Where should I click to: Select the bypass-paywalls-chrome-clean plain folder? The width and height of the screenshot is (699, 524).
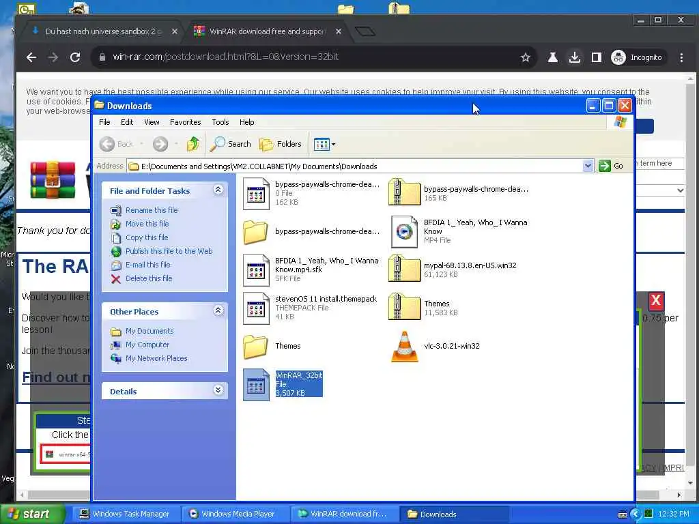pyautogui.click(x=255, y=232)
